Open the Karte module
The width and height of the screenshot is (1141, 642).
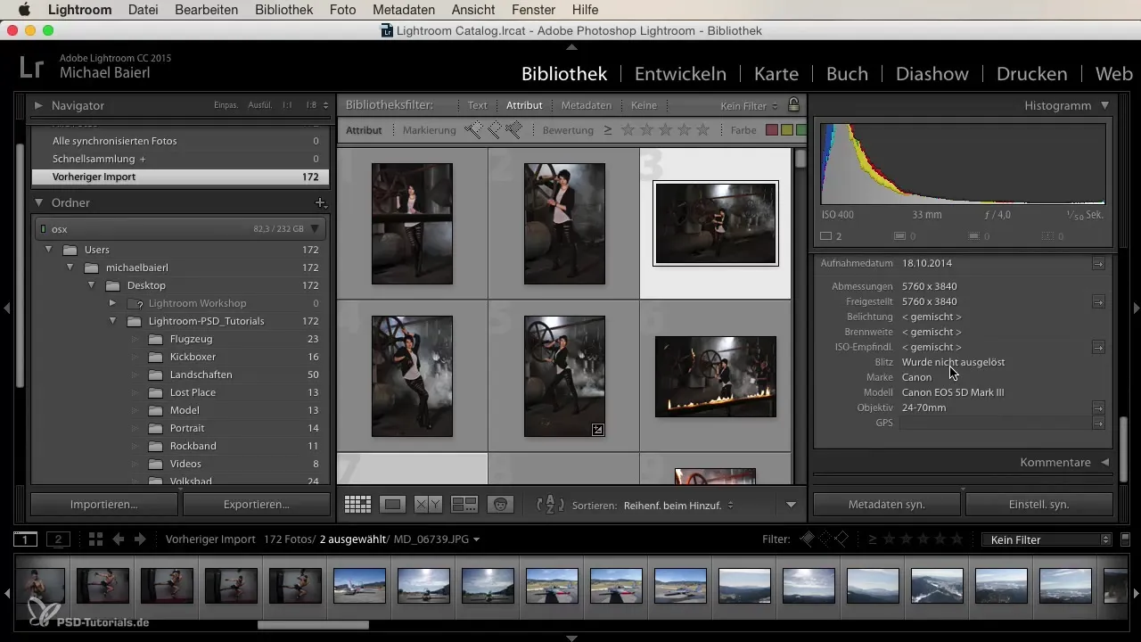[x=776, y=73]
